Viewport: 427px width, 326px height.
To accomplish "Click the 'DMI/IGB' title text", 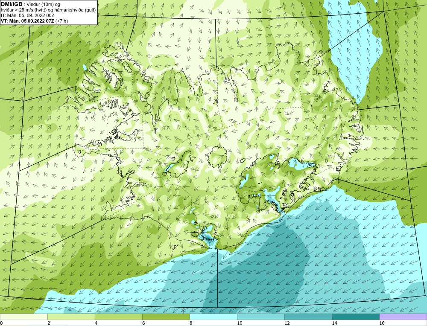I will (x=12, y=4).
